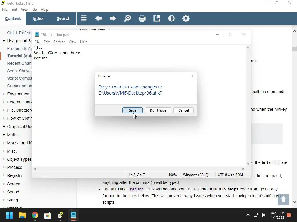The image size is (297, 222).
Task: Cancel the save changes dialog
Action: pyautogui.click(x=183, y=110)
